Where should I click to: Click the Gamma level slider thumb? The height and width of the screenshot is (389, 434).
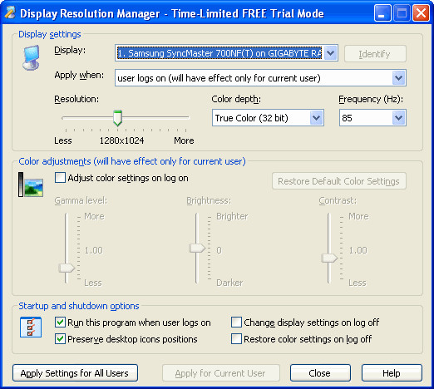point(67,268)
